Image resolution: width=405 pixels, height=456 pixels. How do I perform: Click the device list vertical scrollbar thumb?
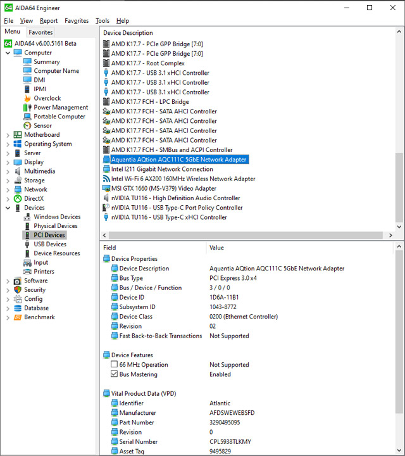pos(399,187)
